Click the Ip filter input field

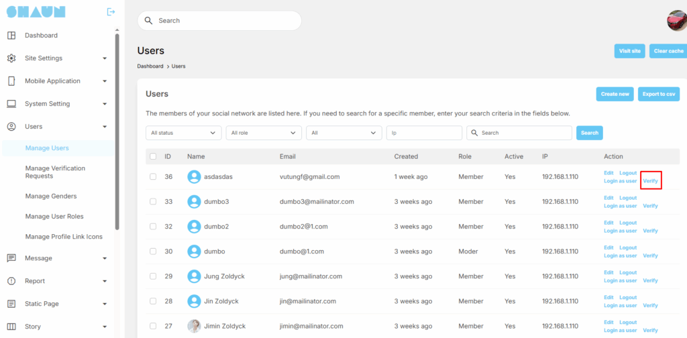point(424,133)
